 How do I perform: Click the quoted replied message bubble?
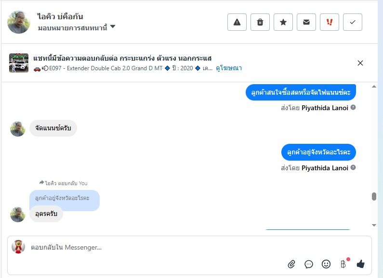[65, 199]
